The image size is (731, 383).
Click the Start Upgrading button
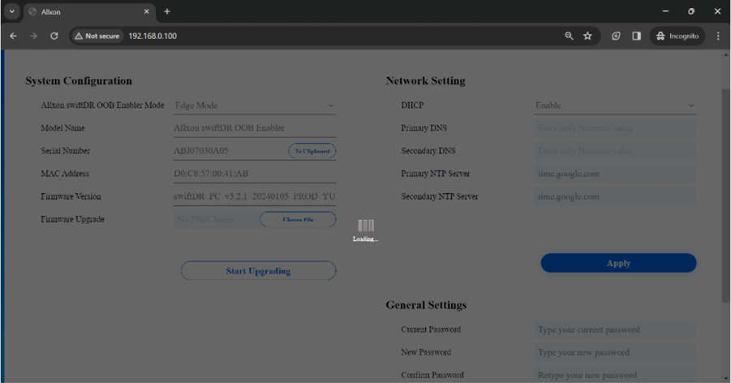258,271
